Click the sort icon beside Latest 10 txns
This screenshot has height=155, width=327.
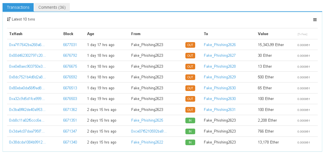tap(9, 19)
